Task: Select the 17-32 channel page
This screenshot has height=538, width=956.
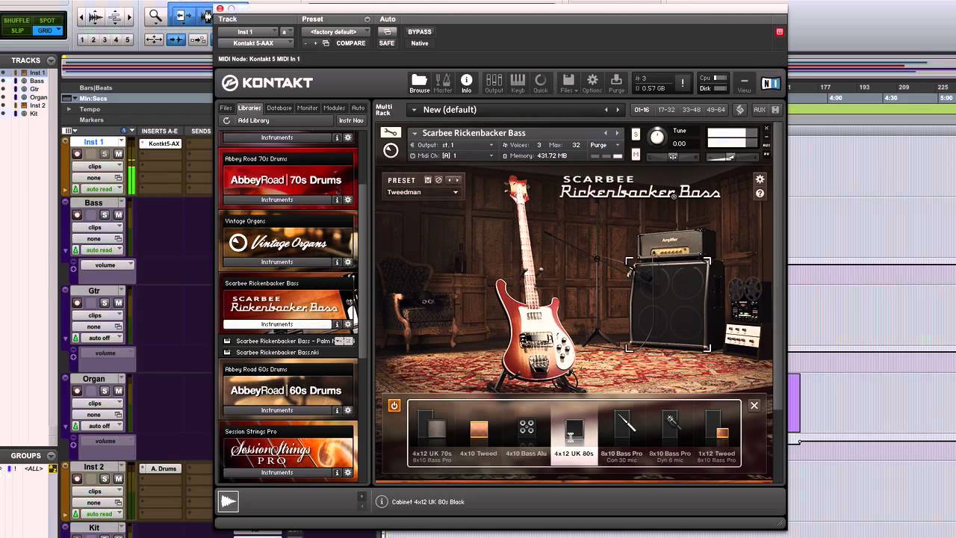Action: tap(666, 110)
